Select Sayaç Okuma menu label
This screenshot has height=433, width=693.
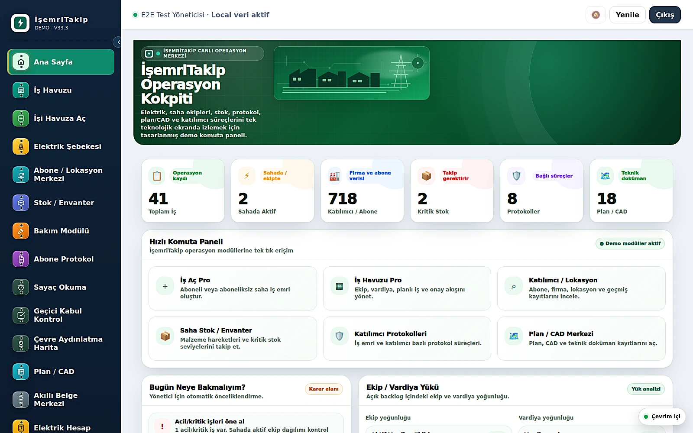click(x=60, y=287)
